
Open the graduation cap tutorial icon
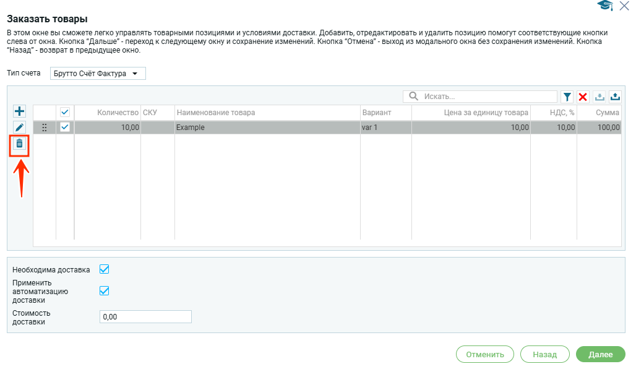(x=603, y=6)
